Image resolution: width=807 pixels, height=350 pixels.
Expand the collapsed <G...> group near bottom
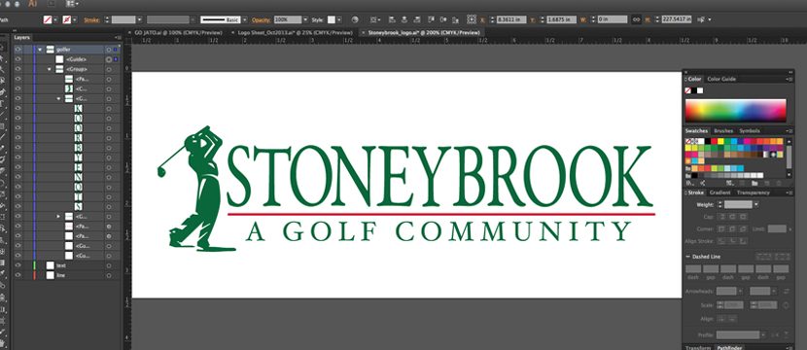58,216
